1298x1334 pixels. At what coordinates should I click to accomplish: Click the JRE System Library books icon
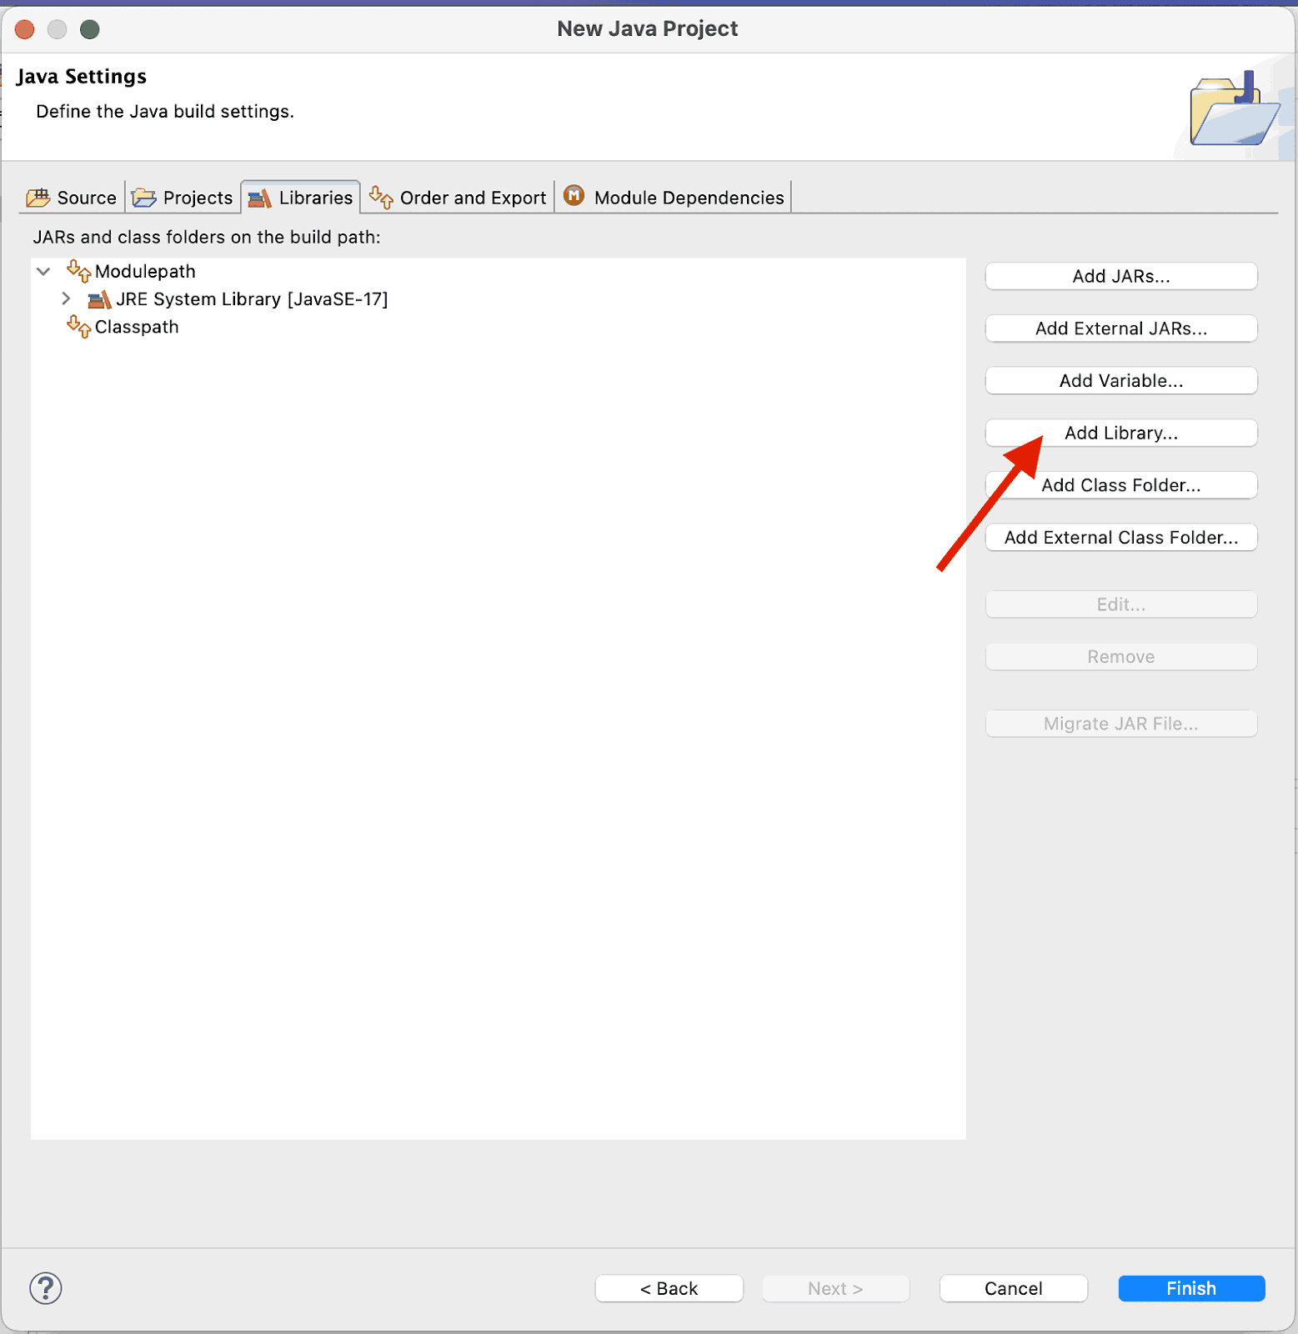(x=99, y=299)
